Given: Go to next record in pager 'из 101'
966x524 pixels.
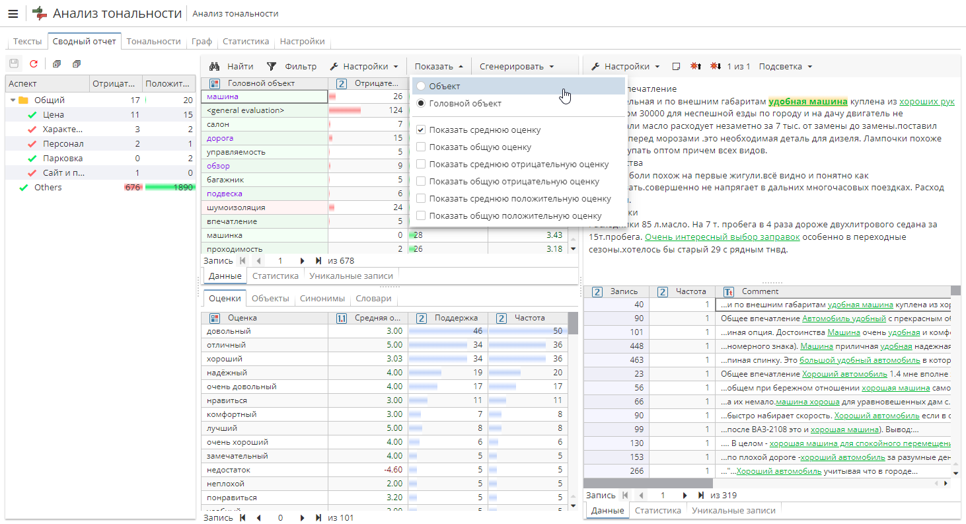Looking at the screenshot, I should [x=303, y=518].
